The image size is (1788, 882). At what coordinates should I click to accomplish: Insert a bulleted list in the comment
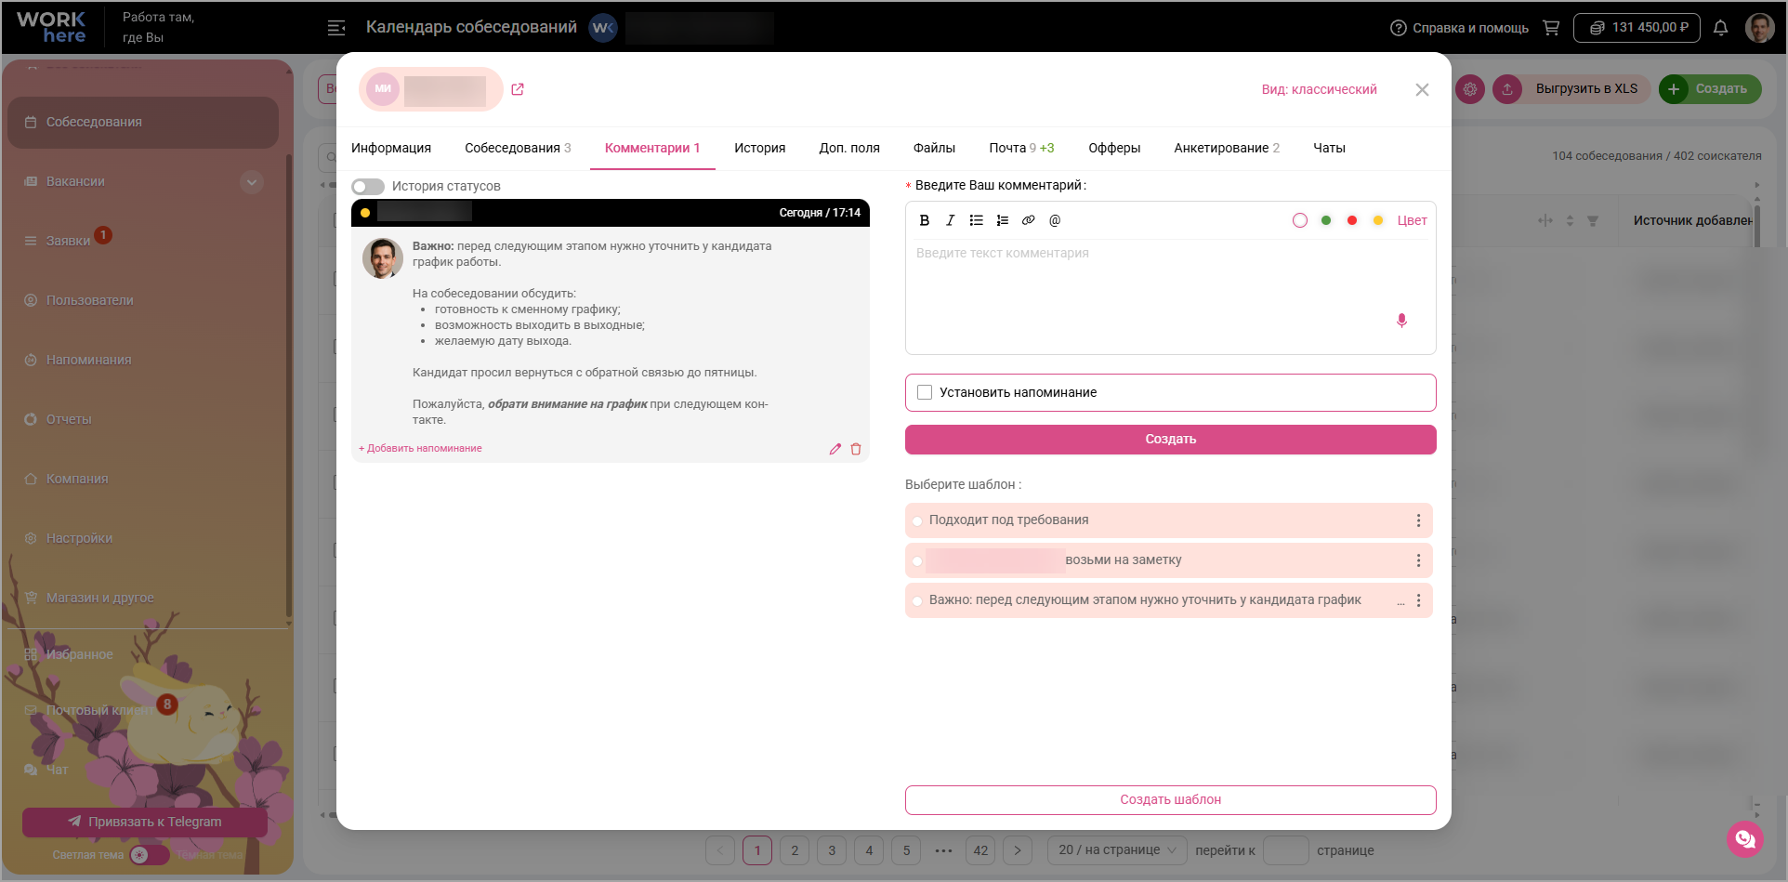coord(976,220)
